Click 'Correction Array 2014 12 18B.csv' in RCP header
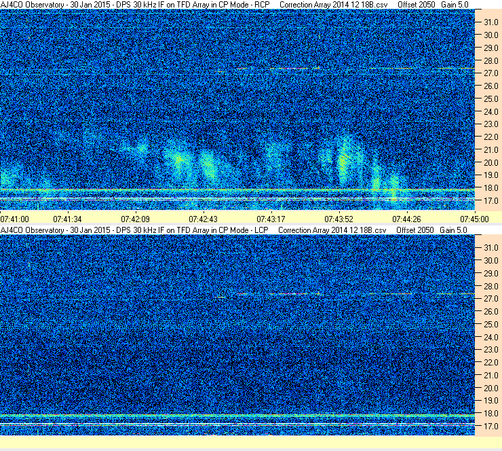The height and width of the screenshot is (451, 502). pos(333,5)
